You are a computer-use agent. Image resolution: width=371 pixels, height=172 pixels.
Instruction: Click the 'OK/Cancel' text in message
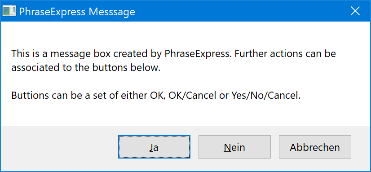point(192,96)
